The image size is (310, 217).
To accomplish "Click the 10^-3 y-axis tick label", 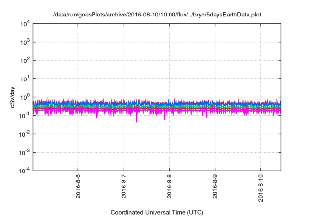I will [24, 153].
